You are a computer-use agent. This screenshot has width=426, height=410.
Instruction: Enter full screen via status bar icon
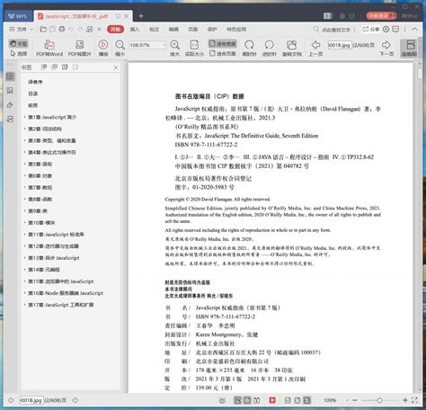pyautogui.click(x=414, y=400)
